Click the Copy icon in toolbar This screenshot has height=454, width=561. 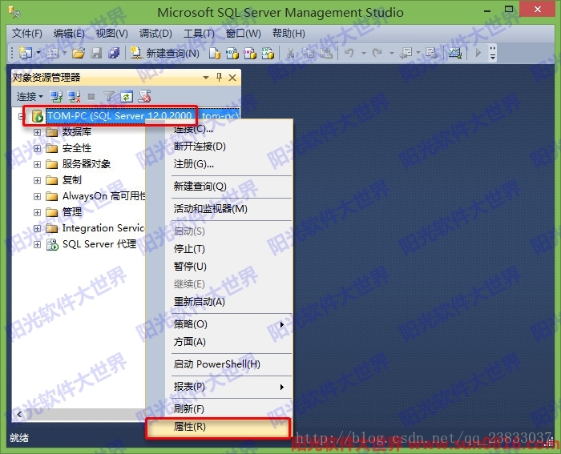point(308,54)
